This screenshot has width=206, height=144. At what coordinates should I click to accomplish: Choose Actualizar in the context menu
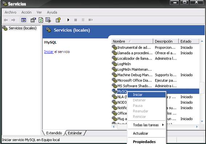click(147, 133)
